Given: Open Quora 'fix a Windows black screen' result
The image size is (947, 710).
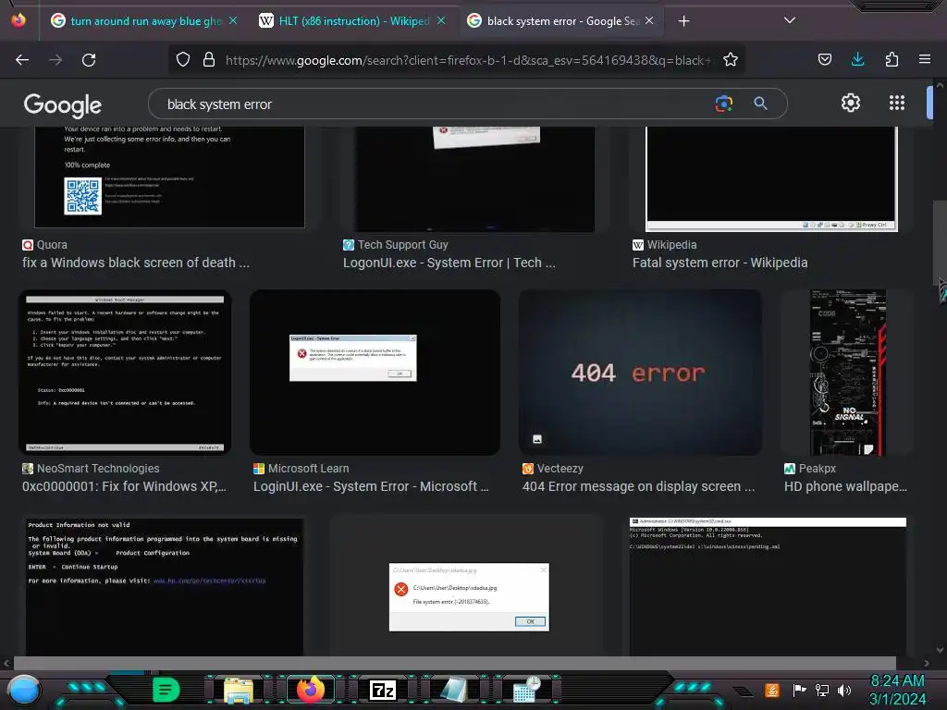Looking at the screenshot, I should pos(136,263).
